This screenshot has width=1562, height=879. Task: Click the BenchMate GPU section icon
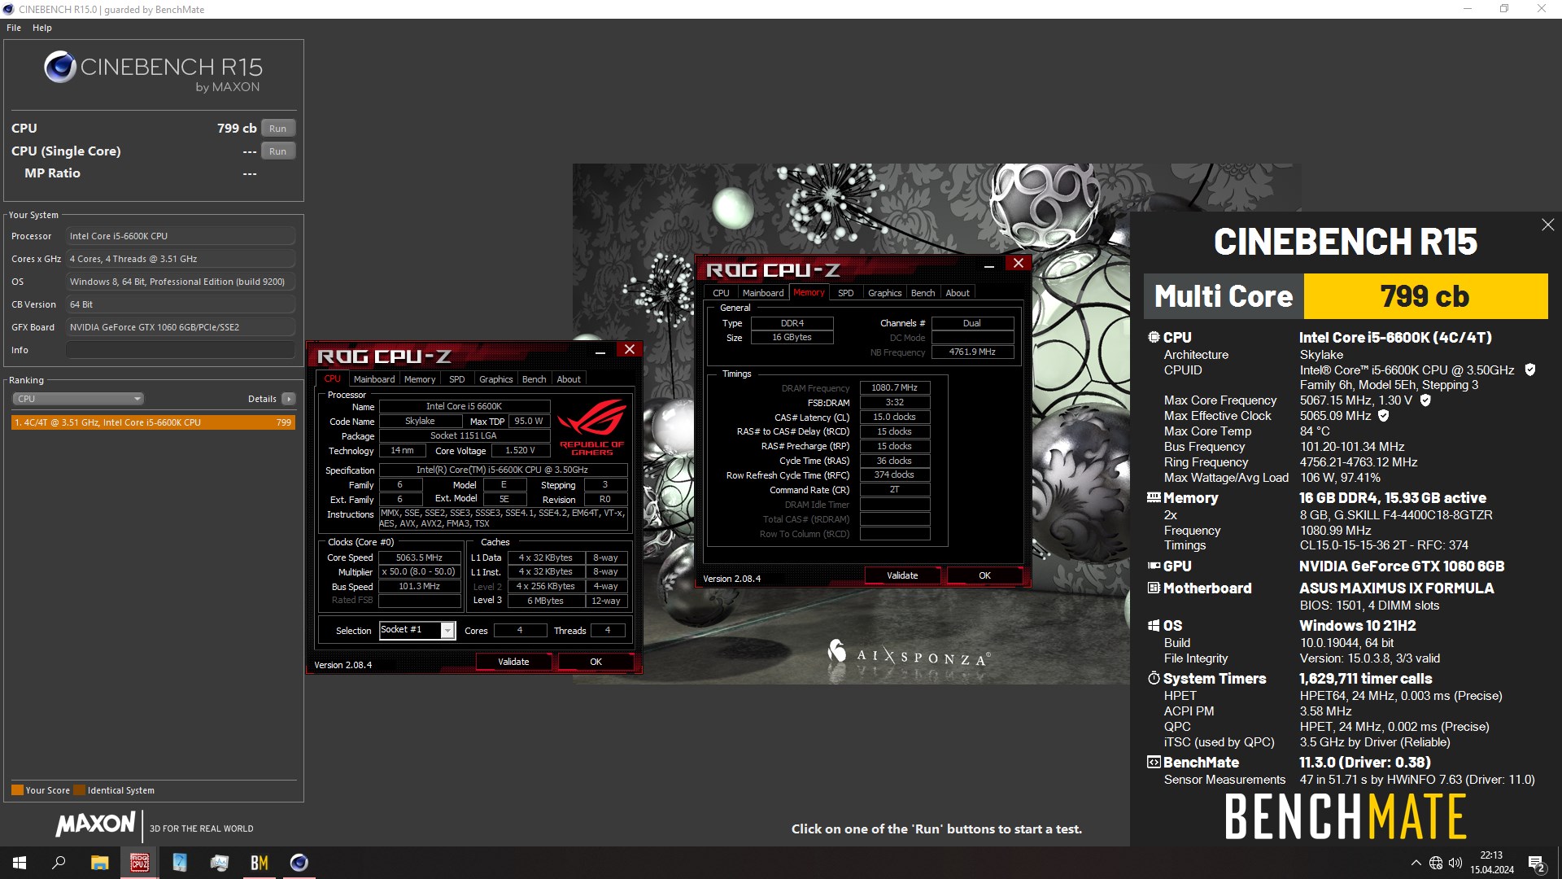1154,566
